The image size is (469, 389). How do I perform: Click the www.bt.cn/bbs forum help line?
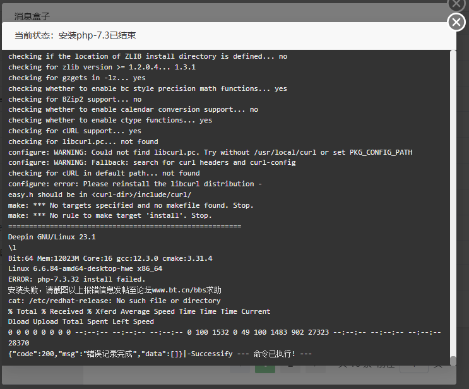[115, 290]
